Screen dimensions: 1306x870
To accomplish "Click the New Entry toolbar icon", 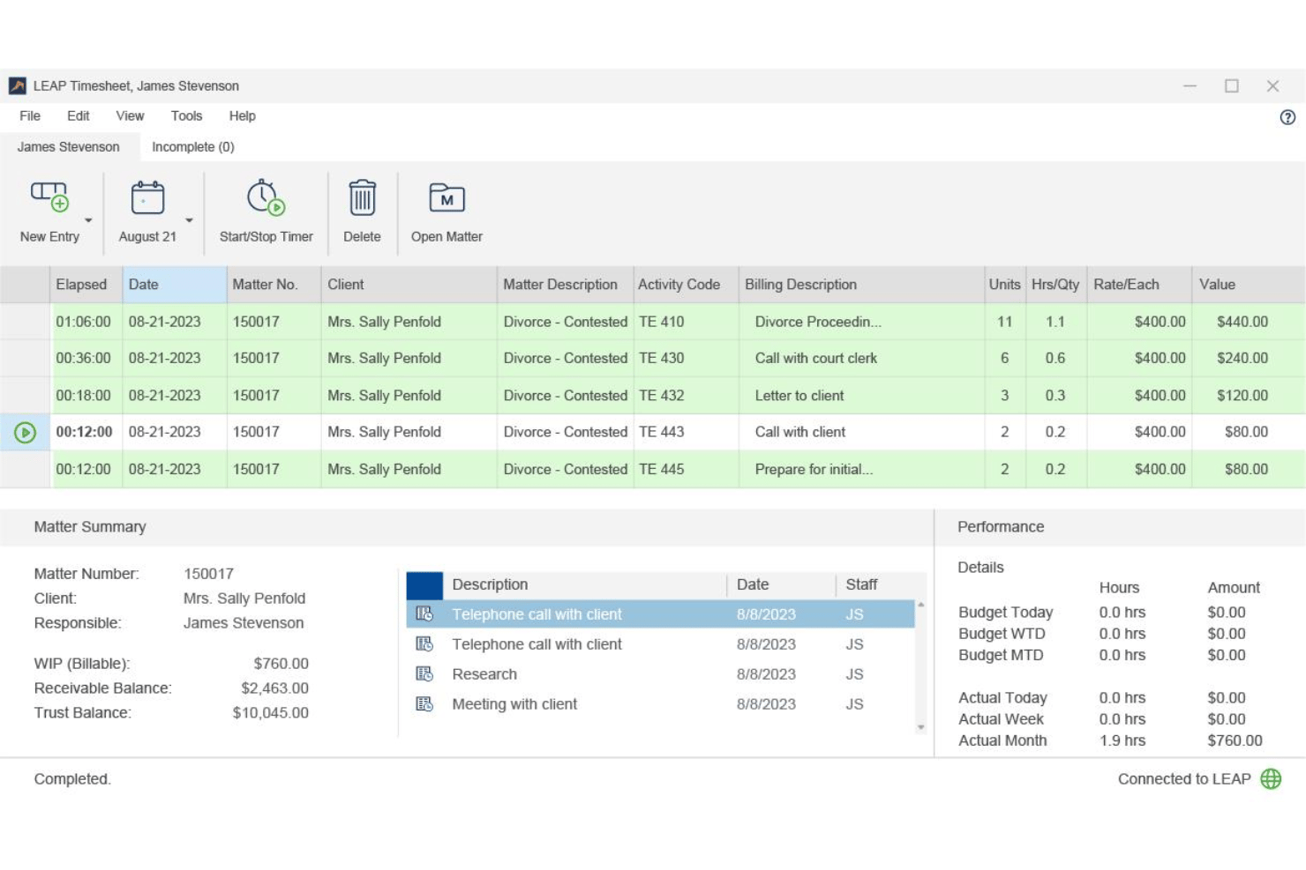I will click(49, 197).
